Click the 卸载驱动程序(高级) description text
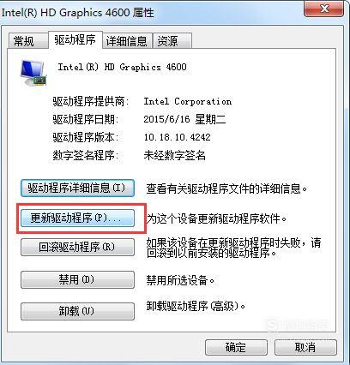Viewport: 350px width, 365px height. (196, 307)
